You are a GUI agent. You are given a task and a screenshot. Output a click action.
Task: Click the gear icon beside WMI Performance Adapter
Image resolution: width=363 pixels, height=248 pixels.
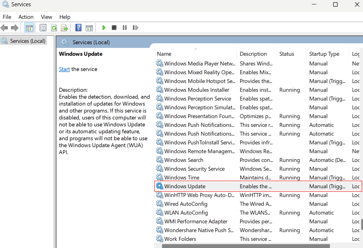click(x=159, y=221)
